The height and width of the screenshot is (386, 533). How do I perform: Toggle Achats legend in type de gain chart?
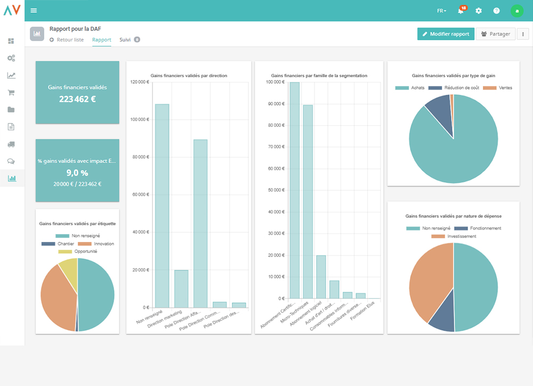point(409,88)
